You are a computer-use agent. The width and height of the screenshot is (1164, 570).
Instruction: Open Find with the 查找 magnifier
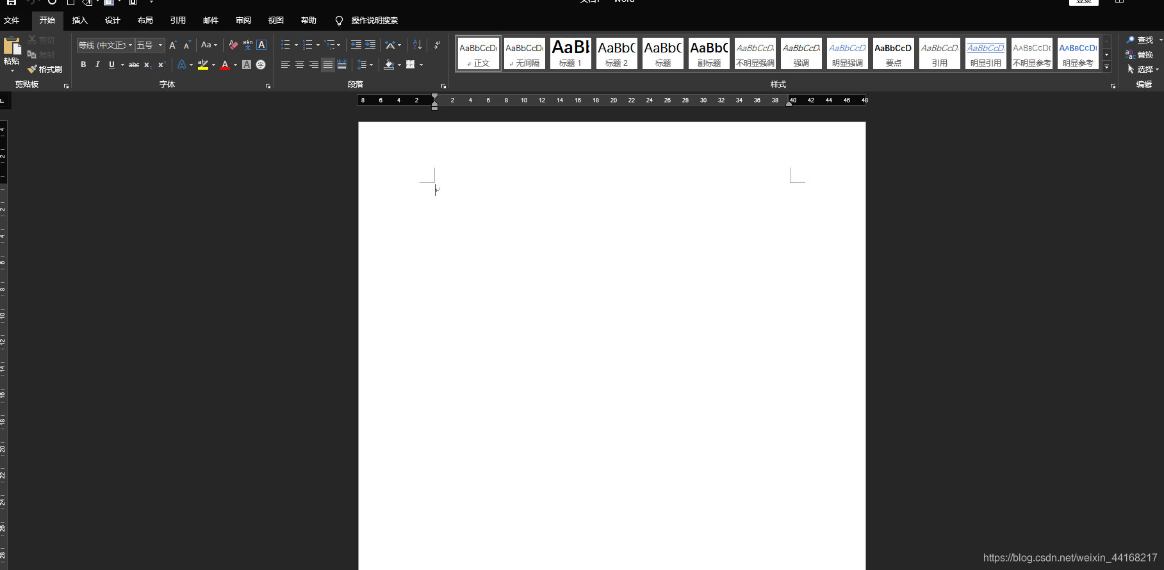[x=1140, y=40]
